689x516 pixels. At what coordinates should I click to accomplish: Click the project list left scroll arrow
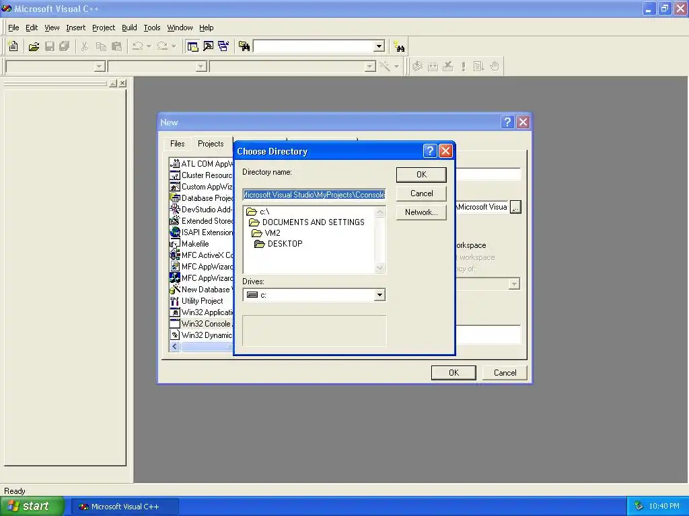tap(175, 347)
